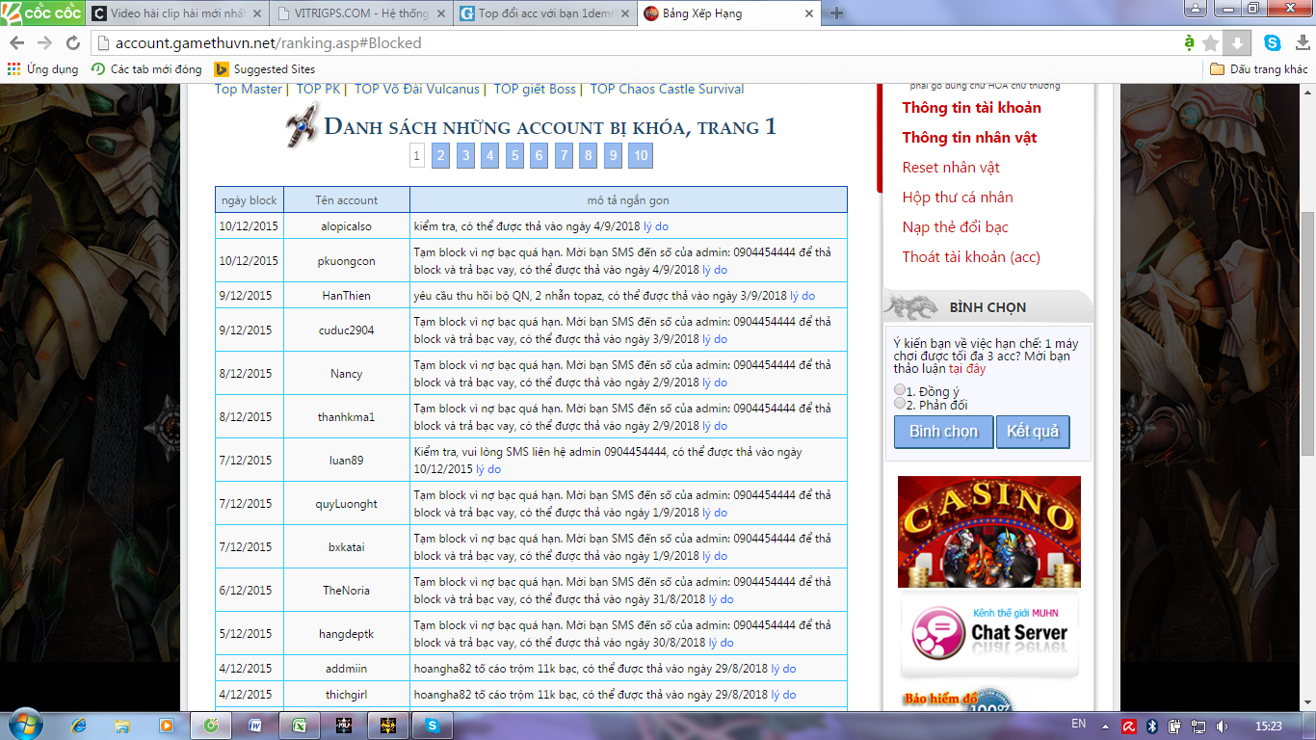Click the browser Back arrow
This screenshot has height=740, width=1316.
(x=17, y=43)
